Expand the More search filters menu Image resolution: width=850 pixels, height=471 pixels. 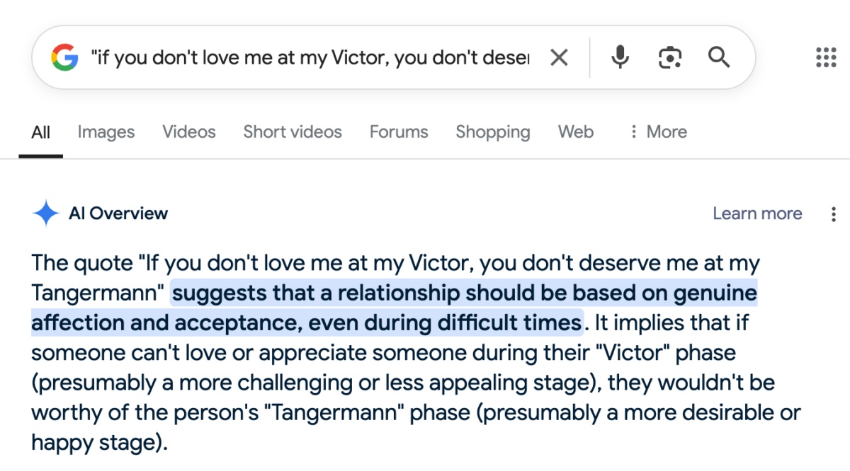tap(658, 132)
